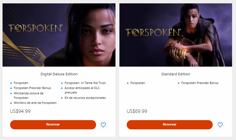The image size is (236, 140).
Task: Click 'Acceso anticipado al DLC precuela' item
Action: (82, 90)
